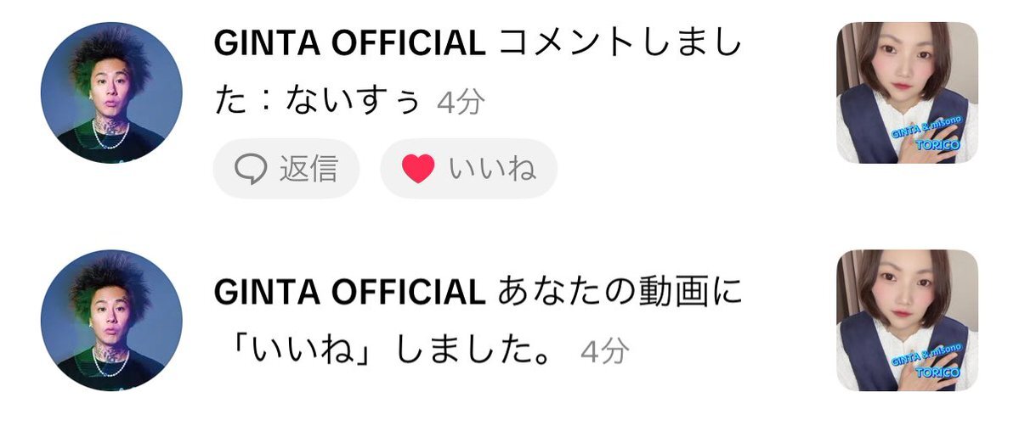Image resolution: width=1019 pixels, height=431 pixels.
Task: Click GINTA OFFICIAL name in the あなたの動画に row
Action: [349, 293]
